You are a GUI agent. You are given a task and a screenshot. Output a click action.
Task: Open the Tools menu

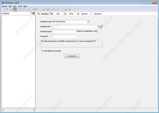20,6
